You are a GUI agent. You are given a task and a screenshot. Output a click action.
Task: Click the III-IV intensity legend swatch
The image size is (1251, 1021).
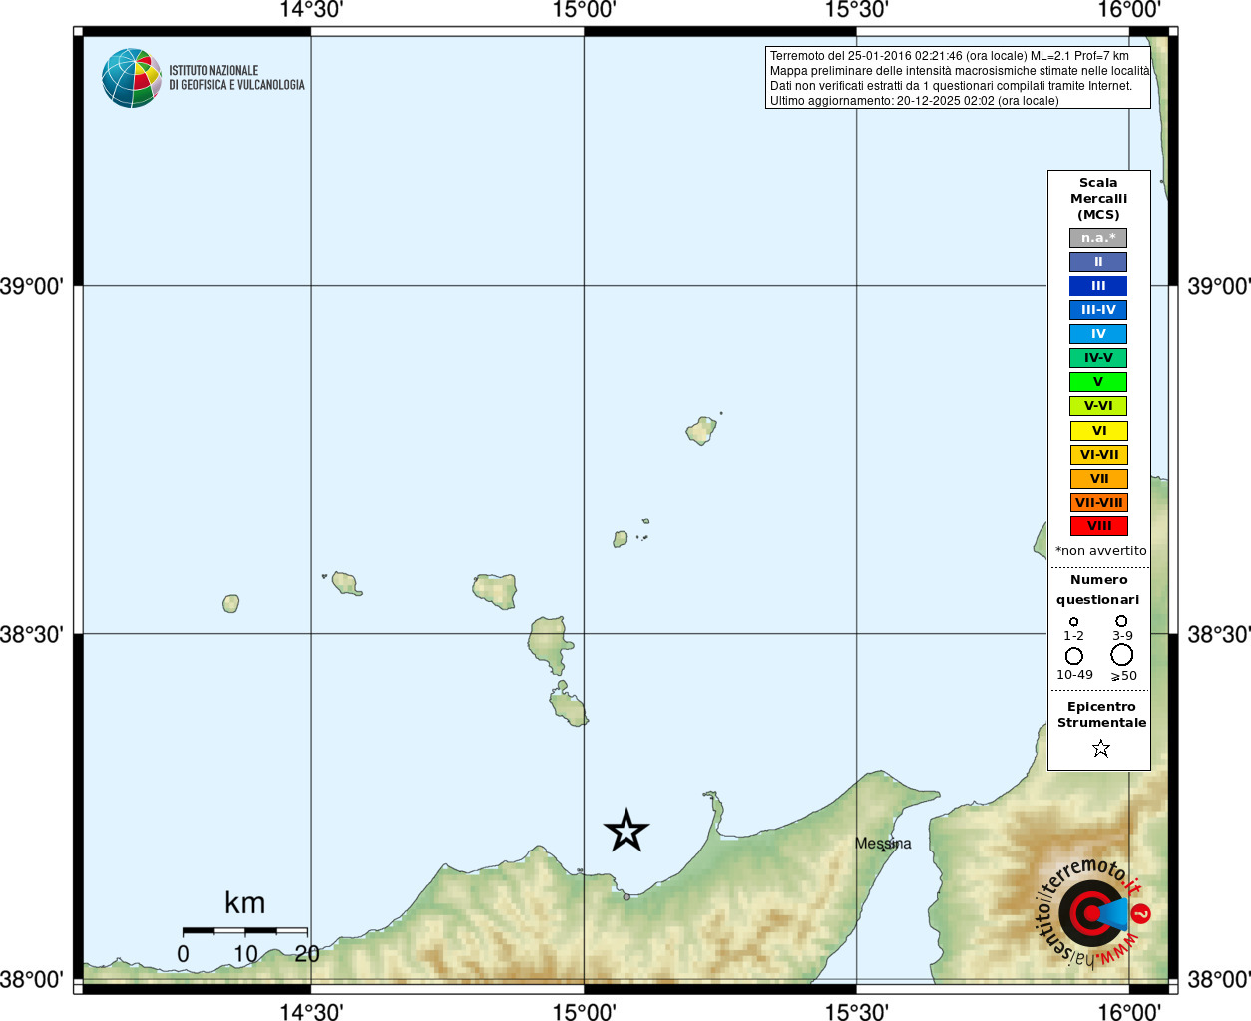[x=1098, y=310]
